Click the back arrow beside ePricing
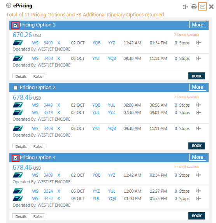The image size is (216, 223). click(x=9, y=5)
